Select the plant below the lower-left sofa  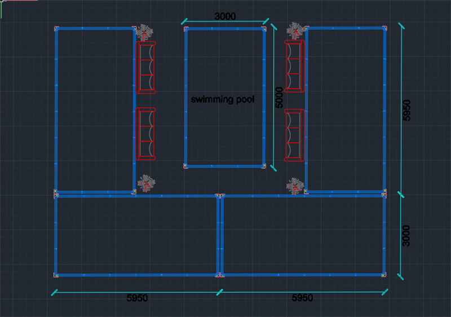[147, 183]
